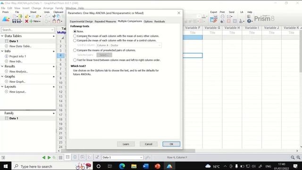The height and width of the screenshot is (170, 302).
Task: Select Data 1 in the Family panel
Action: tap(14, 119)
